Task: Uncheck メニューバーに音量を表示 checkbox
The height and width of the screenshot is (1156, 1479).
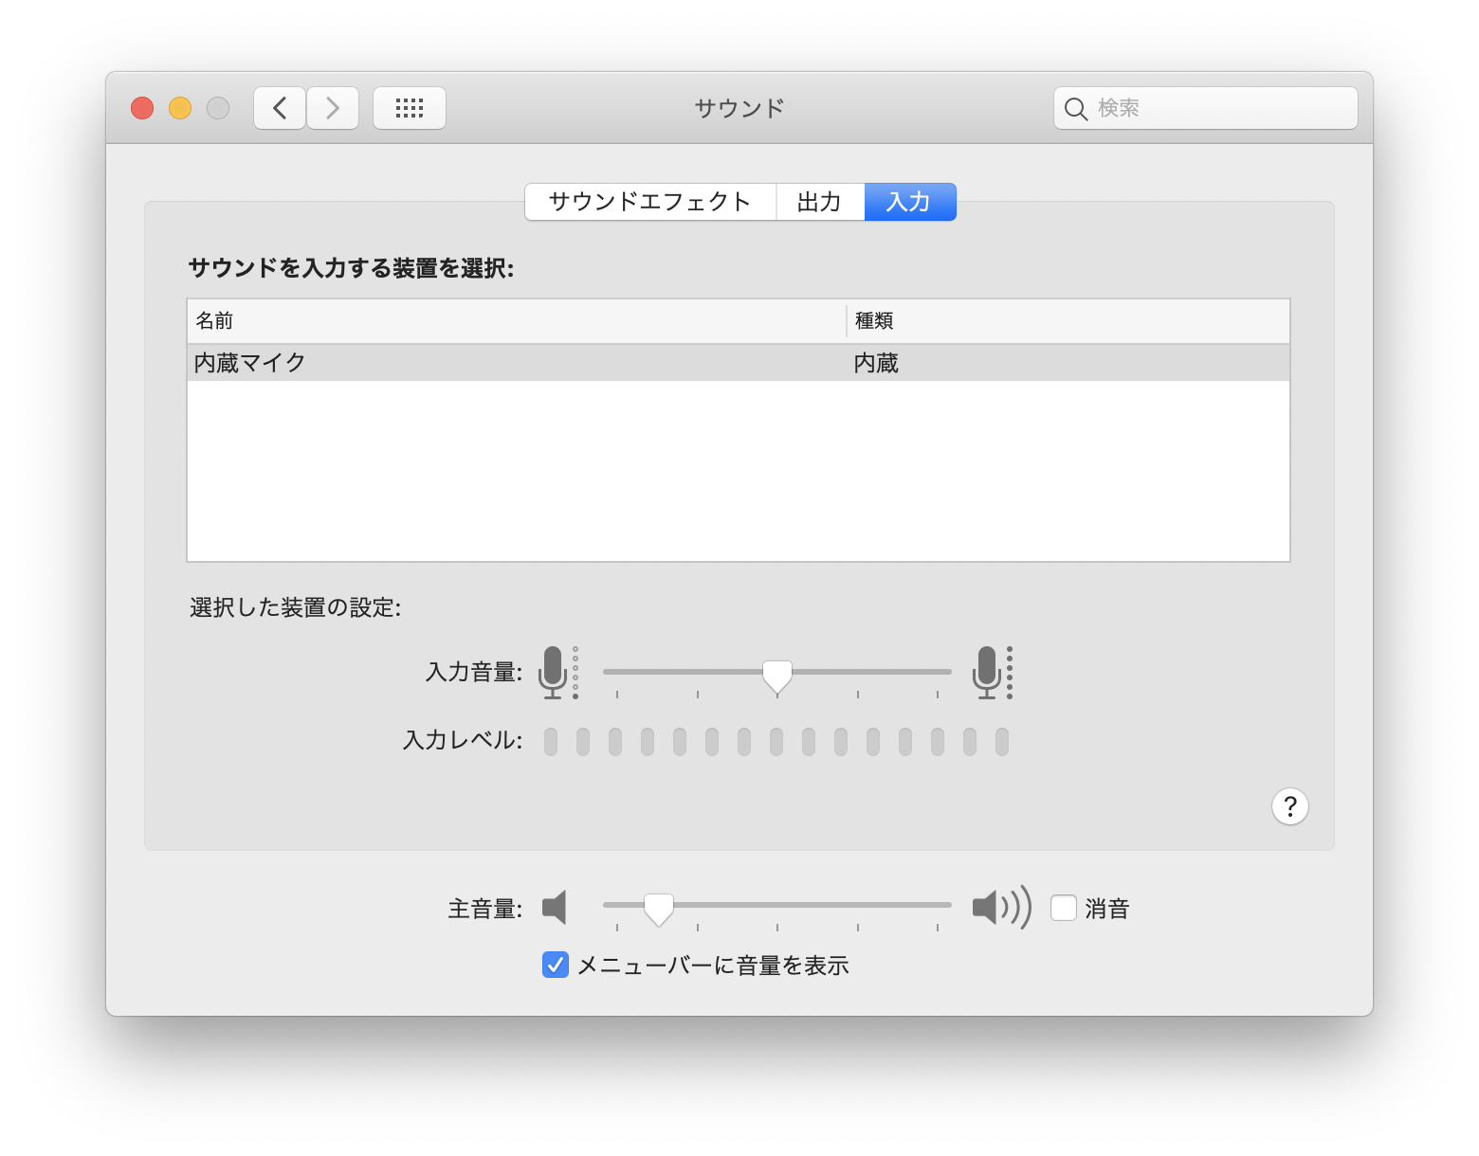Action: 556,965
